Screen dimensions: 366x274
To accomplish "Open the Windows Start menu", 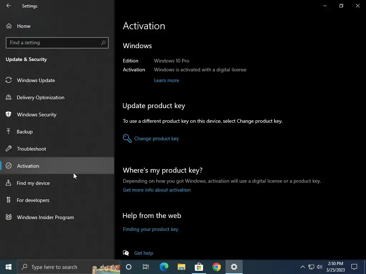I will [9, 267].
